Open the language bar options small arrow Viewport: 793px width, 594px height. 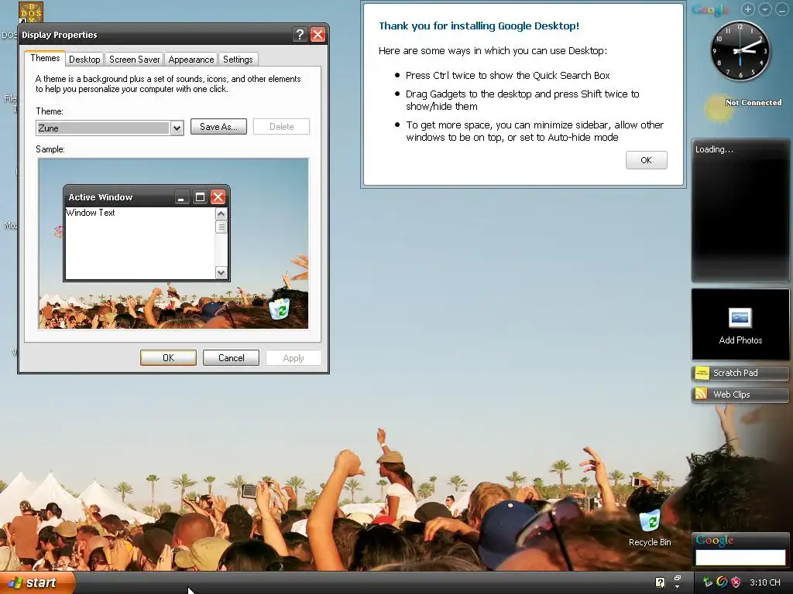[678, 587]
